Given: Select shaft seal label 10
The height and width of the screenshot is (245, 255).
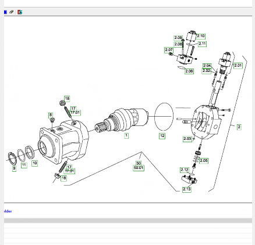Looking at the screenshot, I should coord(34,163).
